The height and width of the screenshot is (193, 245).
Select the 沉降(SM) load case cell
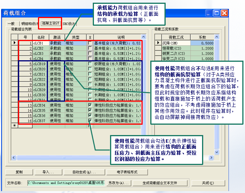click(176, 43)
